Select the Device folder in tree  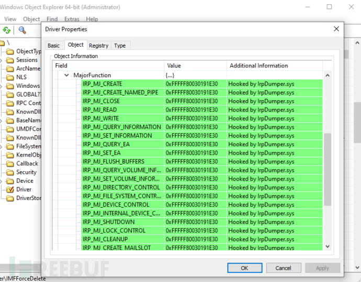click(x=24, y=181)
